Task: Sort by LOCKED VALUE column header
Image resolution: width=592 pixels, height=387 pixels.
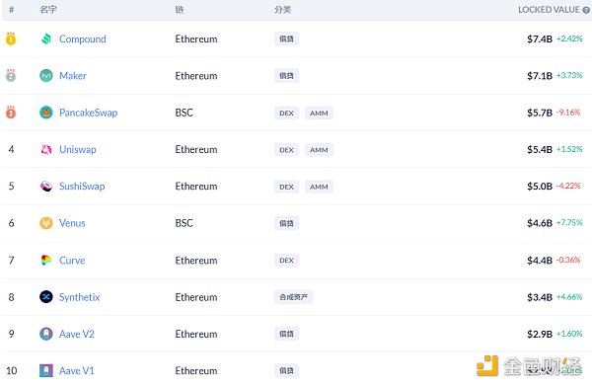Action: coord(549,10)
